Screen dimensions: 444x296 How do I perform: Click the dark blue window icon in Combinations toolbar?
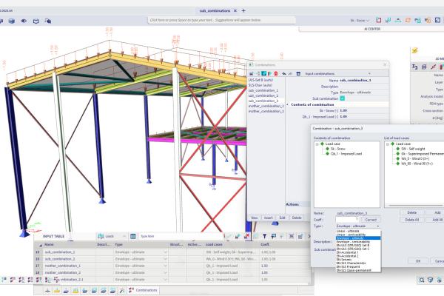[x=298, y=74]
